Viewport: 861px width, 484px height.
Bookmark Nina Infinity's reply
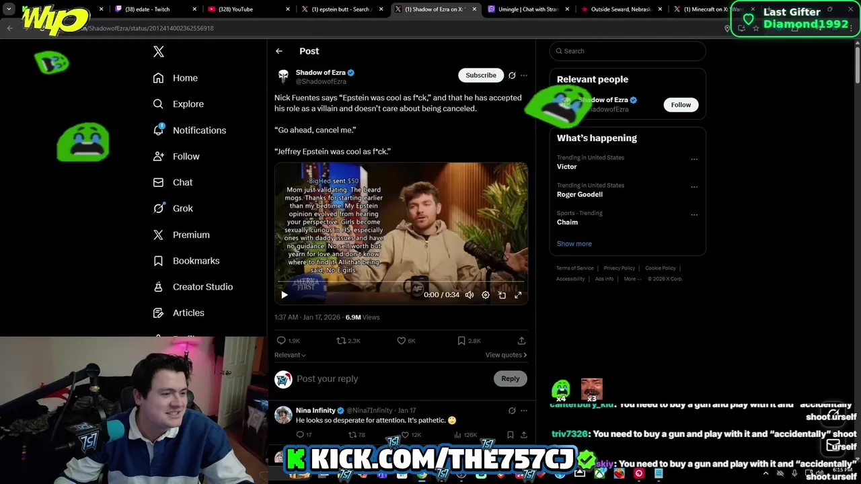click(511, 435)
